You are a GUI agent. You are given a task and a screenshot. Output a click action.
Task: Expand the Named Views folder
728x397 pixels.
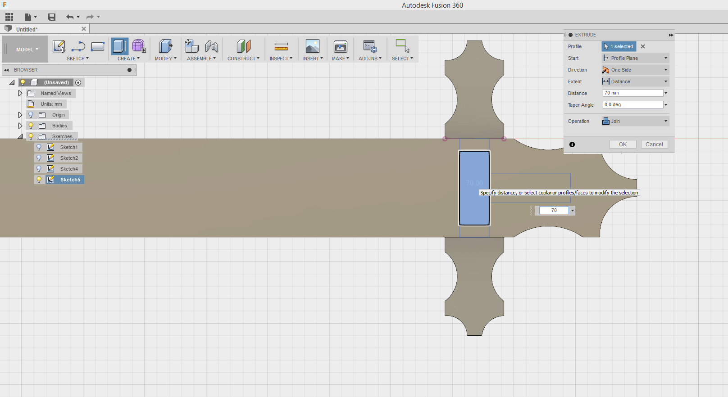click(x=20, y=93)
